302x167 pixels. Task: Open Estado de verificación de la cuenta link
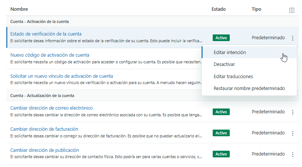[46, 34]
